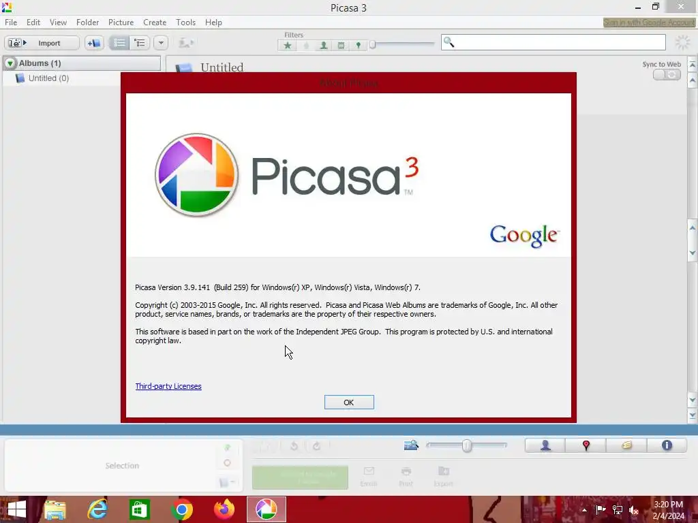The image size is (698, 523).
Task: Click the magnifying glass search icon
Action: pos(449,42)
